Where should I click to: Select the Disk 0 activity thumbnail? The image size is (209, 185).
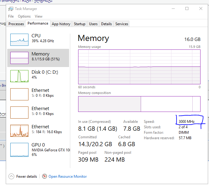[19, 76]
